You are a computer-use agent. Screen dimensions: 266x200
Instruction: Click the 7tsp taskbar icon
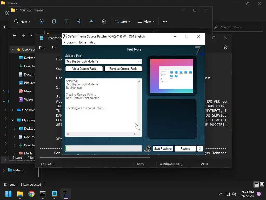point(66,194)
